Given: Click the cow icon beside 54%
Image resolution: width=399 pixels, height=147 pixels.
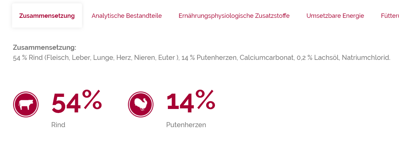Looking at the screenshot, I should tap(26, 104).
